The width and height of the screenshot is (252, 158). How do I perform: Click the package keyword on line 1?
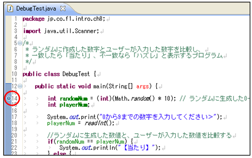click(x=32, y=18)
